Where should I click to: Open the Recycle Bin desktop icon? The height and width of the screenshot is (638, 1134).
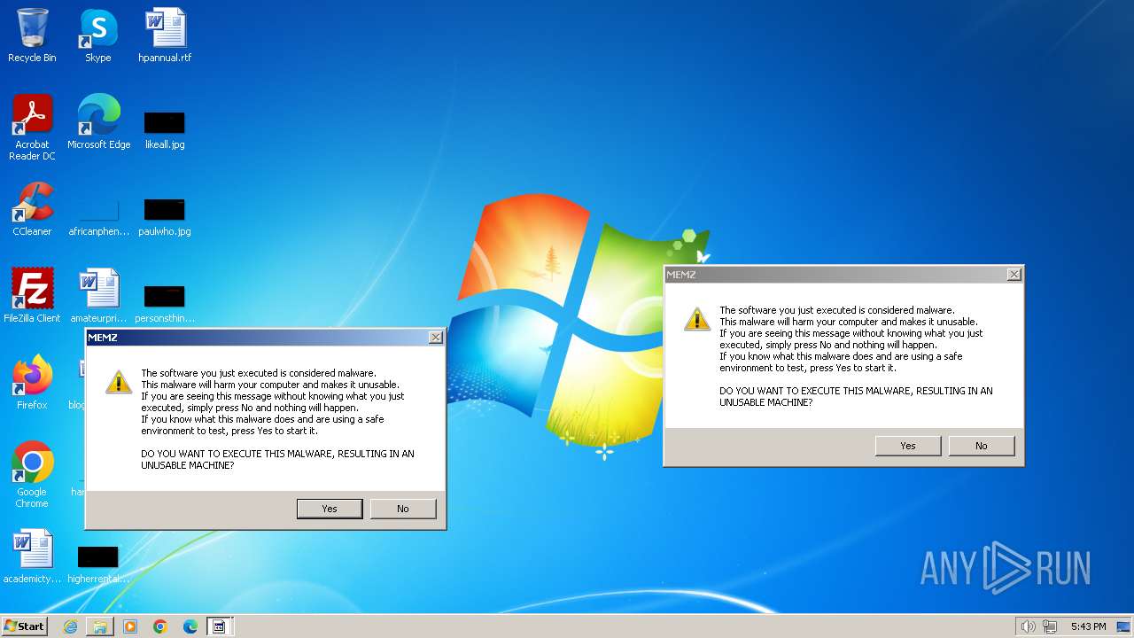pyautogui.click(x=32, y=35)
